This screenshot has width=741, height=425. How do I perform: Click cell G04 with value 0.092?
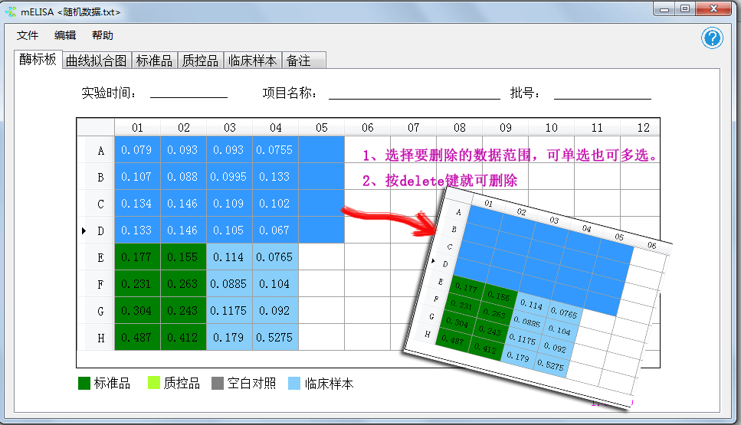[x=276, y=311]
